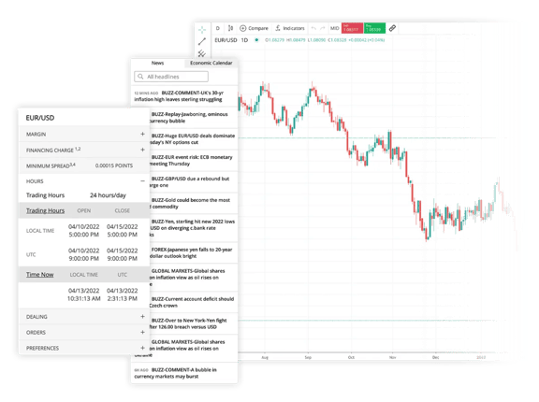Open the D timeframe interval selector

pos(218,28)
